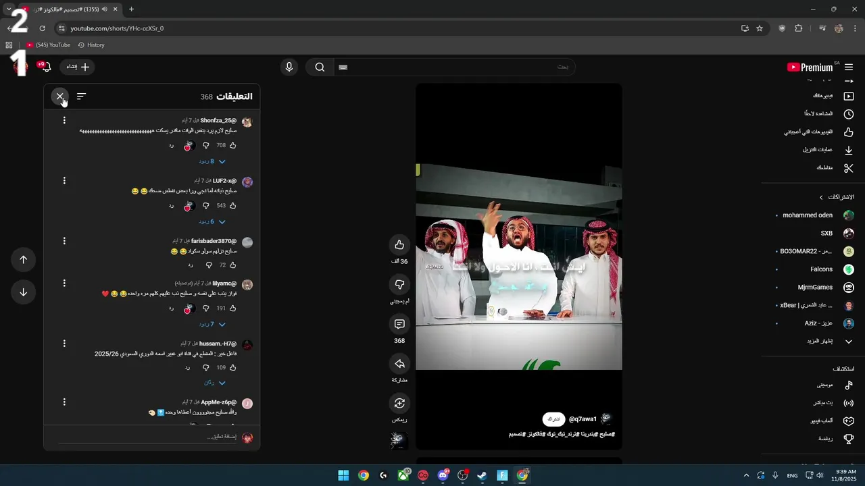Close the comments panel with X
The image size is (865, 486).
[x=59, y=97]
